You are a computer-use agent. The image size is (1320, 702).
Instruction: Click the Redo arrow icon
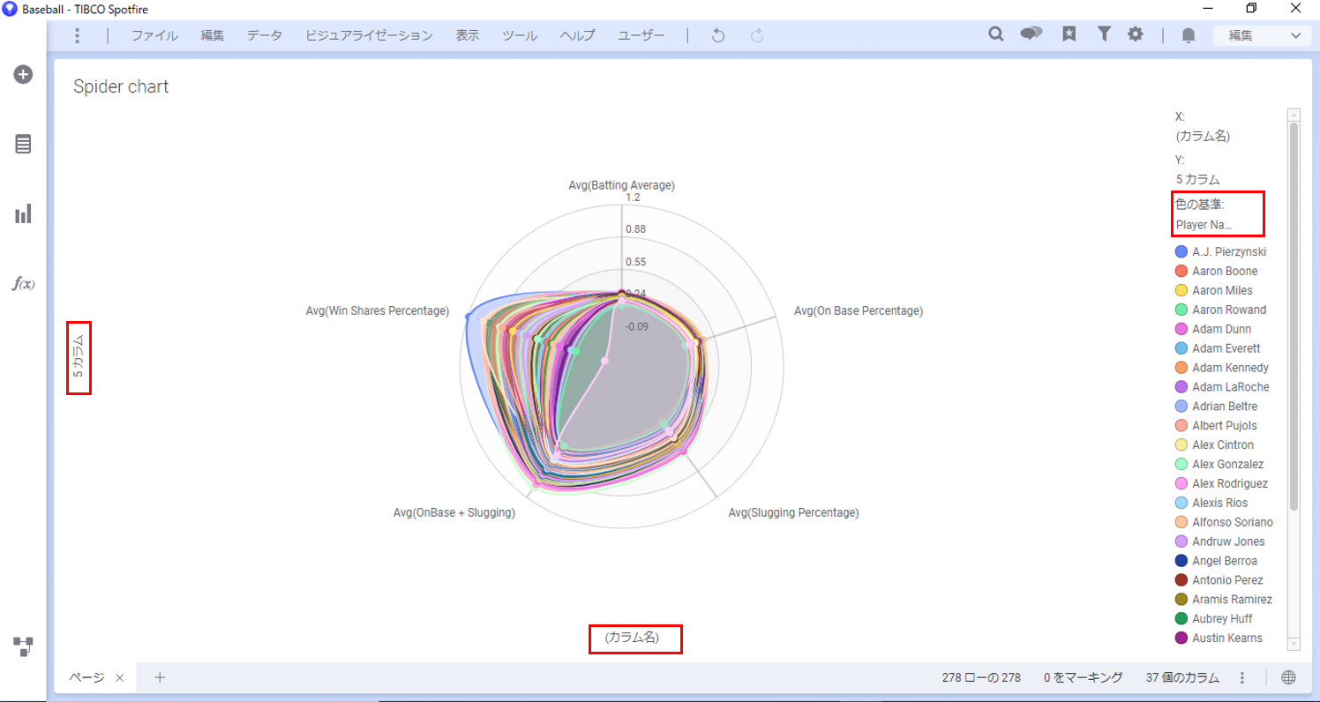click(x=757, y=35)
